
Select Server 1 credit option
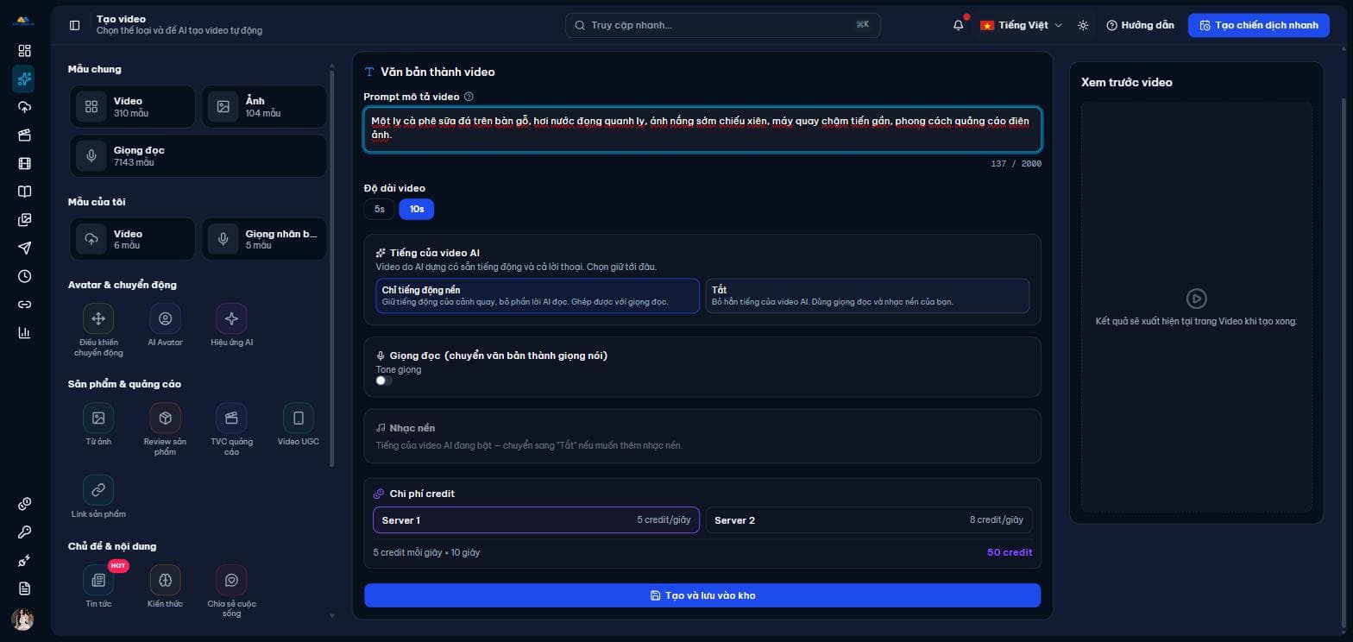(536, 520)
